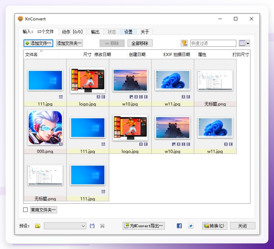Screen dimensions: 274x249
Task: Switch to the 输入 tab
Action: [x=38, y=32]
